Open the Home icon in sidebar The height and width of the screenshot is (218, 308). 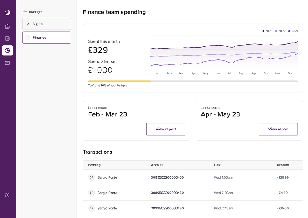(x=7, y=27)
